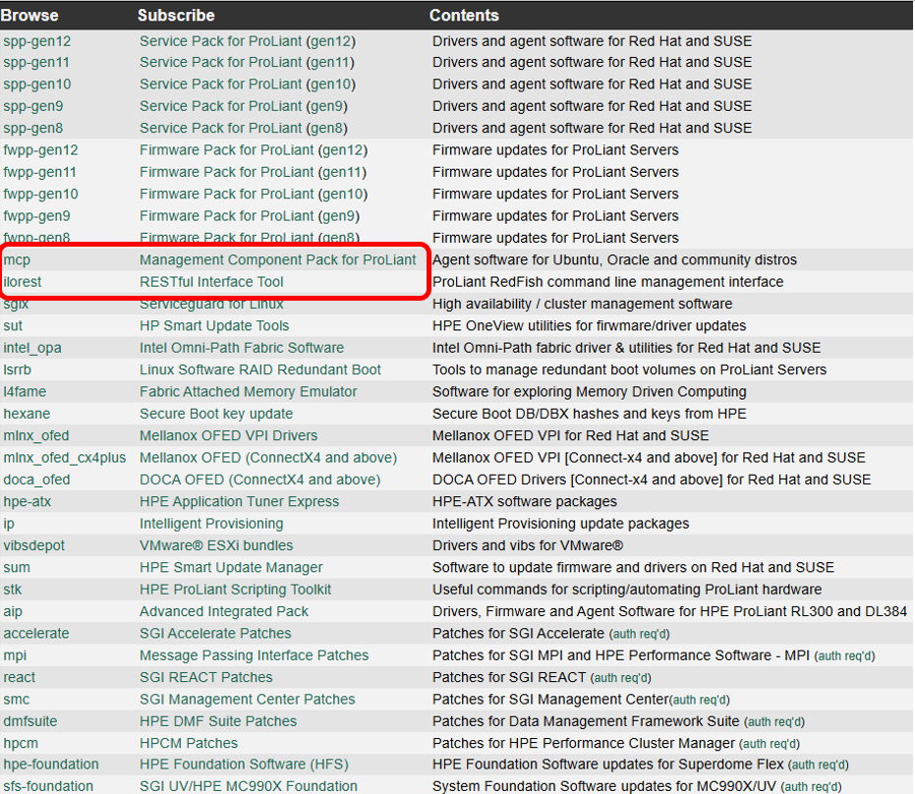This screenshot has height=794, width=915.
Task: Open the Advanced Integrated Pack link
Action: (x=224, y=612)
